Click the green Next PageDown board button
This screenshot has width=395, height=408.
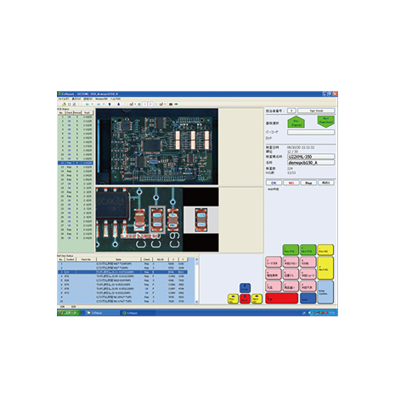pyautogui.click(x=326, y=122)
